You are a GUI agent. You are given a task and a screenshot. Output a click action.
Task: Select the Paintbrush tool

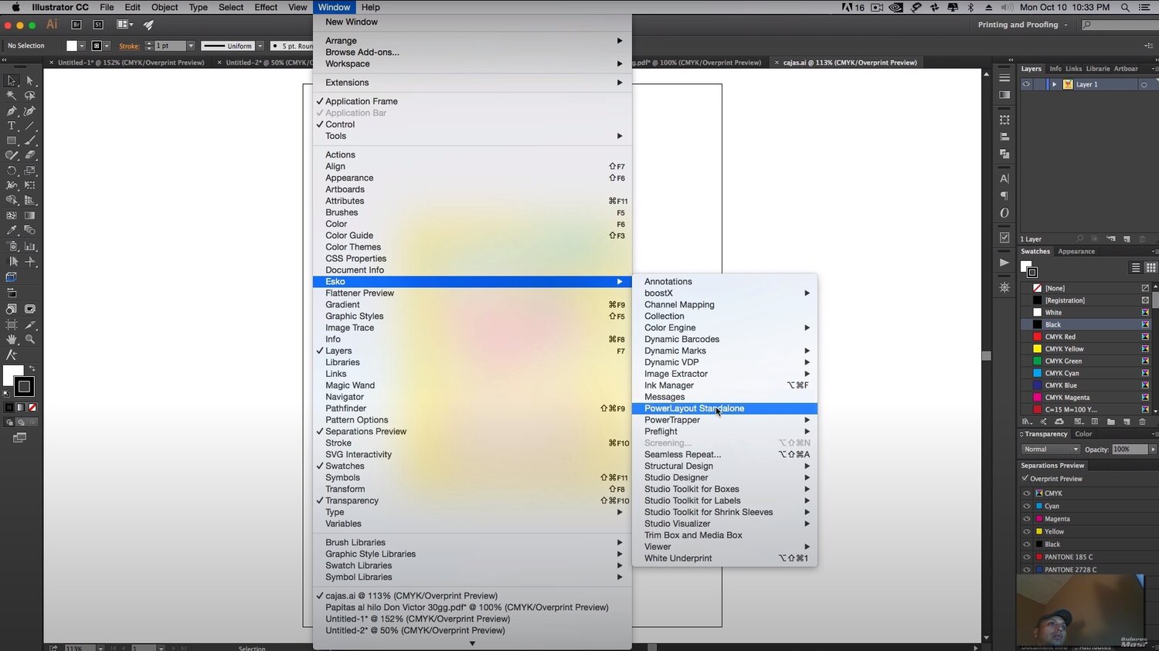click(30, 141)
